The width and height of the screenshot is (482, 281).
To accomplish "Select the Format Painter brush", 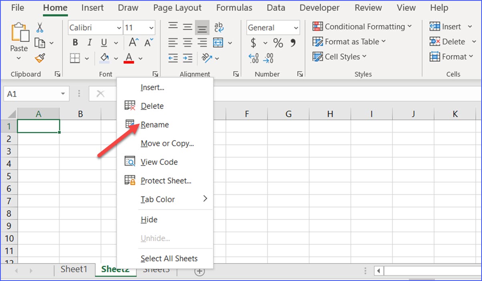I will pyautogui.click(x=40, y=58).
